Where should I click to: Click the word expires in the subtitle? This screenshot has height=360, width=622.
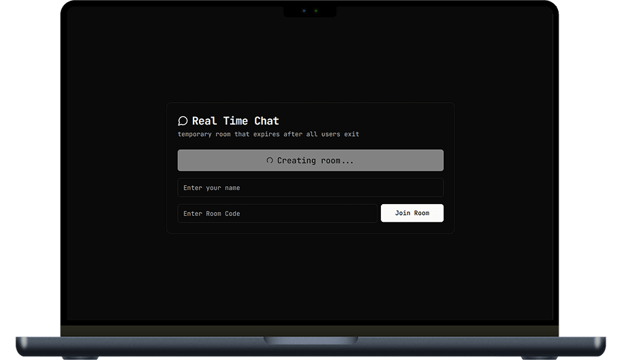click(266, 134)
